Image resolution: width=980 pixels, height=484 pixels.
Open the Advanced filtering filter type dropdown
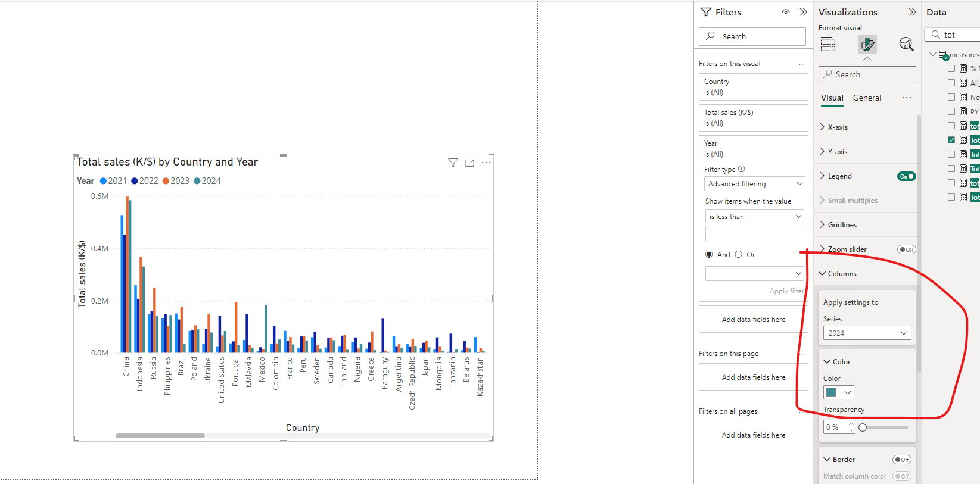[x=755, y=184]
